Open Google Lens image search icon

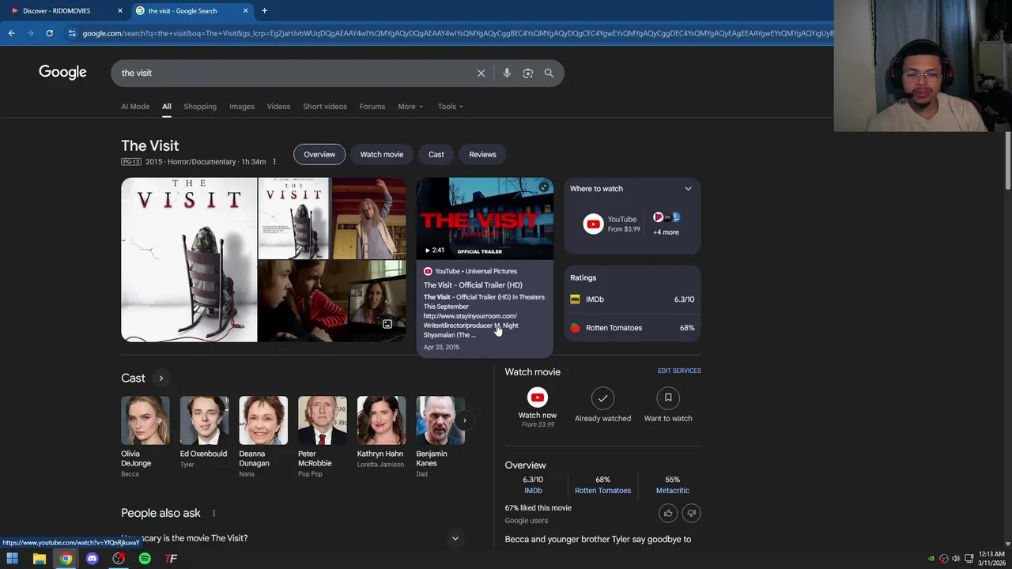527,73
